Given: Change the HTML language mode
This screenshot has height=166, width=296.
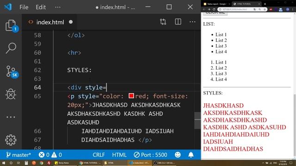Looking at the screenshot, I should pos(119,155).
